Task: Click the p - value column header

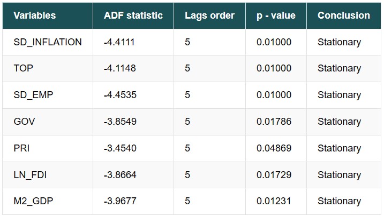Action: [x=276, y=15]
